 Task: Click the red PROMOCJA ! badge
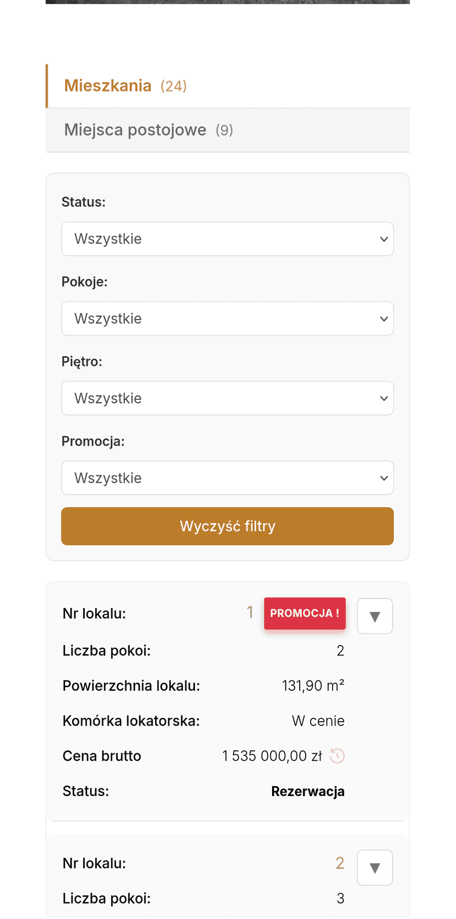click(305, 613)
